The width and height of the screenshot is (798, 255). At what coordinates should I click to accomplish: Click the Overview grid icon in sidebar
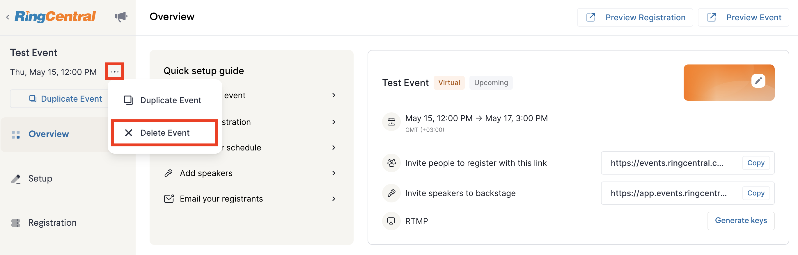(16, 134)
